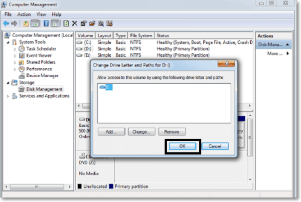Viewport: 301px width, 202px height.
Task: Select the Computer Management (Local) root node
Action: click(42, 35)
